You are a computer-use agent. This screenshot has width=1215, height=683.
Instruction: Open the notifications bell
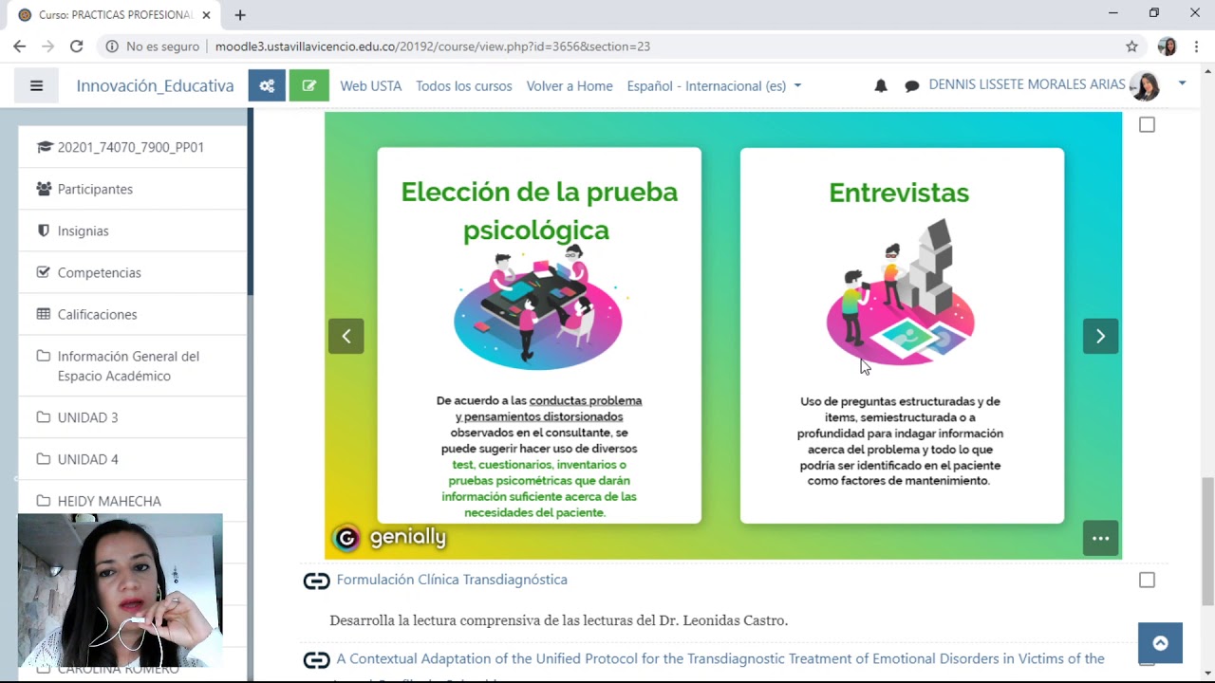pyautogui.click(x=881, y=85)
